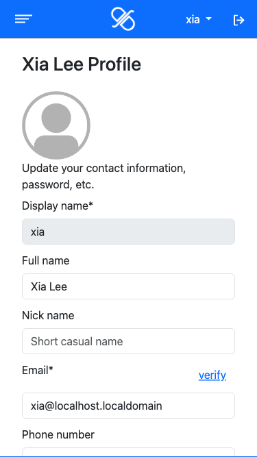Click the Email* label
Image resolution: width=257 pixels, height=457 pixels.
(38, 370)
